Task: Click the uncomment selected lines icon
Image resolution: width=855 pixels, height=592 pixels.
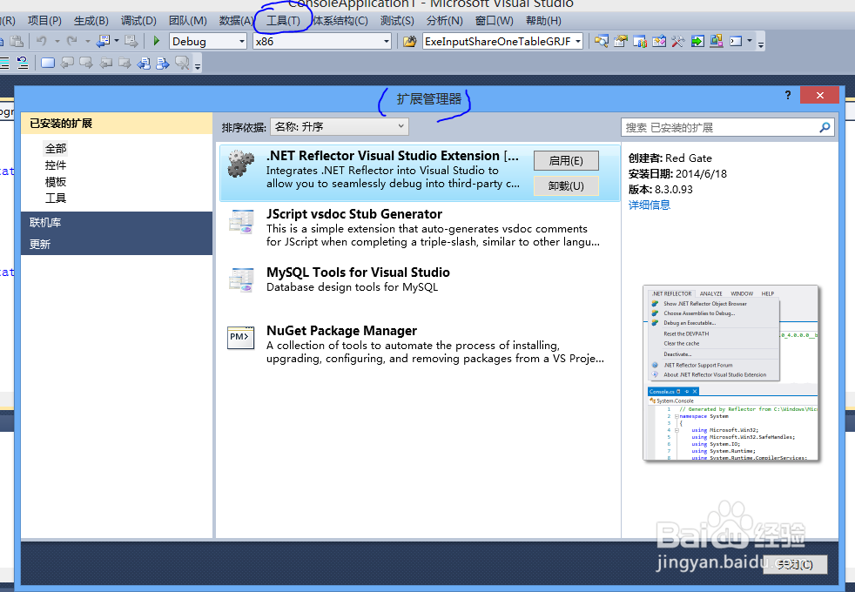Action: [23, 64]
